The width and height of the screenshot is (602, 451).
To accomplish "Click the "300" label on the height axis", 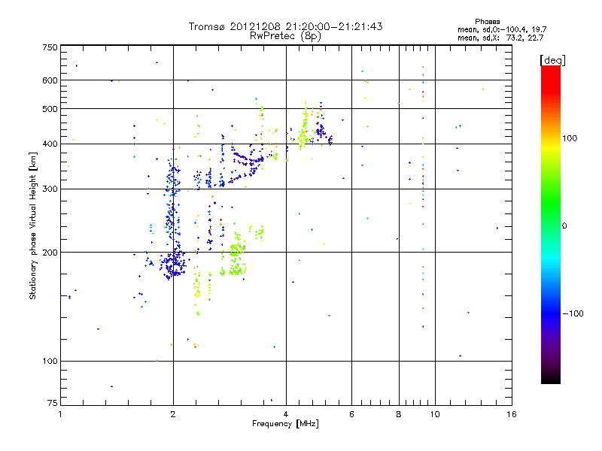I will tap(50, 189).
